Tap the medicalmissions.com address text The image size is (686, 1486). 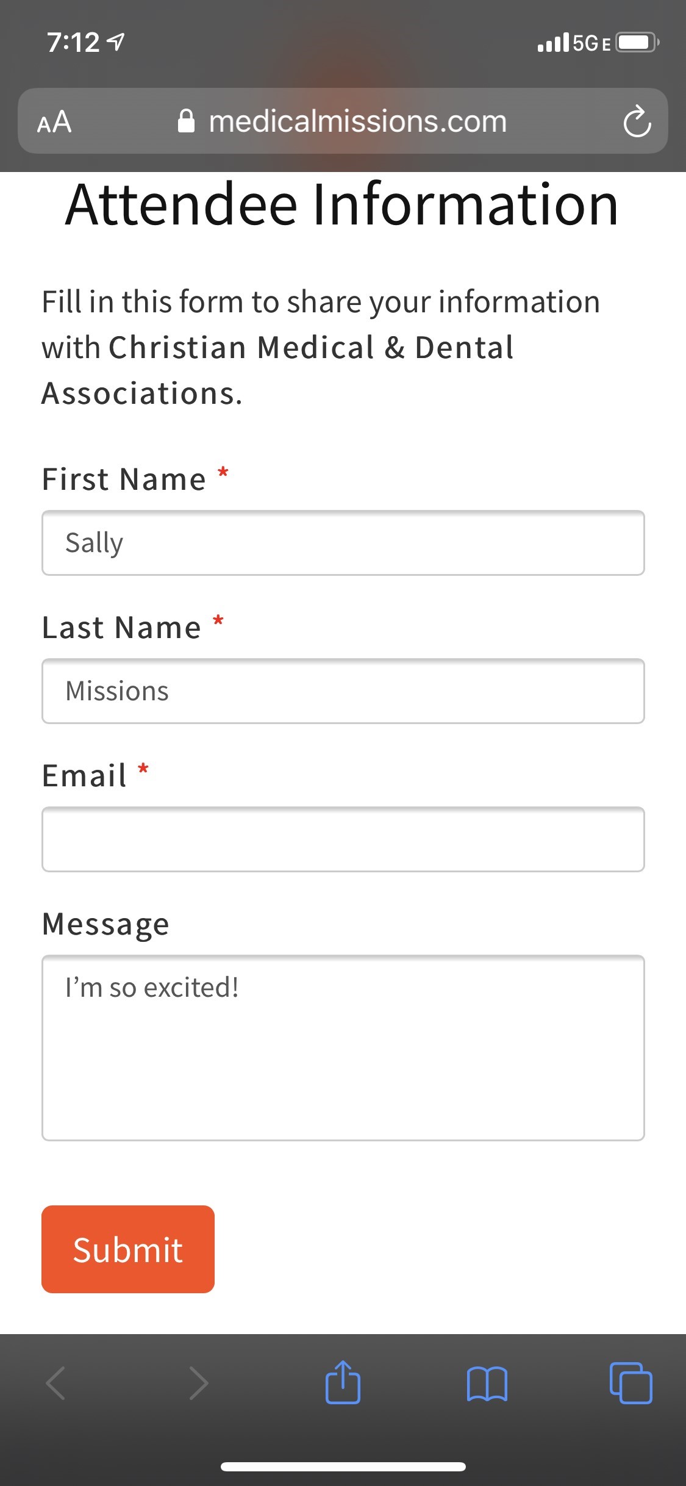pyautogui.click(x=357, y=121)
